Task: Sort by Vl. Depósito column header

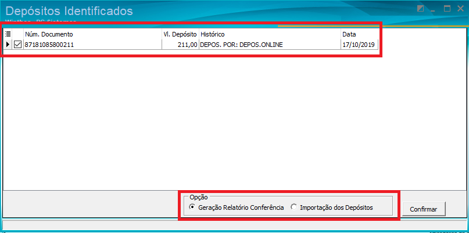Action: 180,34
